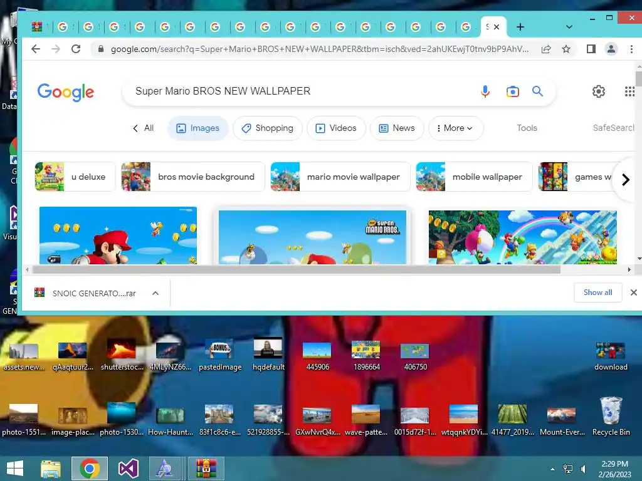
Task: Open the Chrome three-dot menu
Action: click(631, 49)
